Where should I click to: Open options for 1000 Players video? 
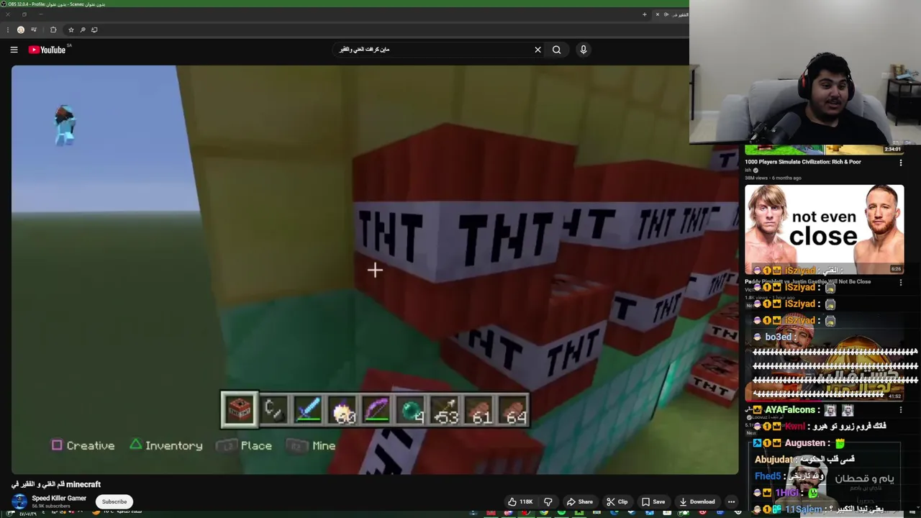click(x=900, y=163)
